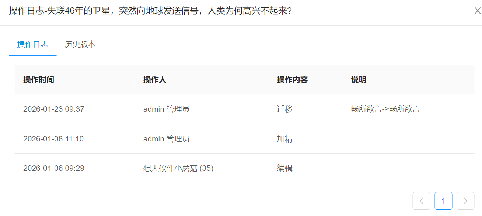The width and height of the screenshot is (482, 216).
Task: Click the 加精 operation cell
Action: tap(284, 139)
